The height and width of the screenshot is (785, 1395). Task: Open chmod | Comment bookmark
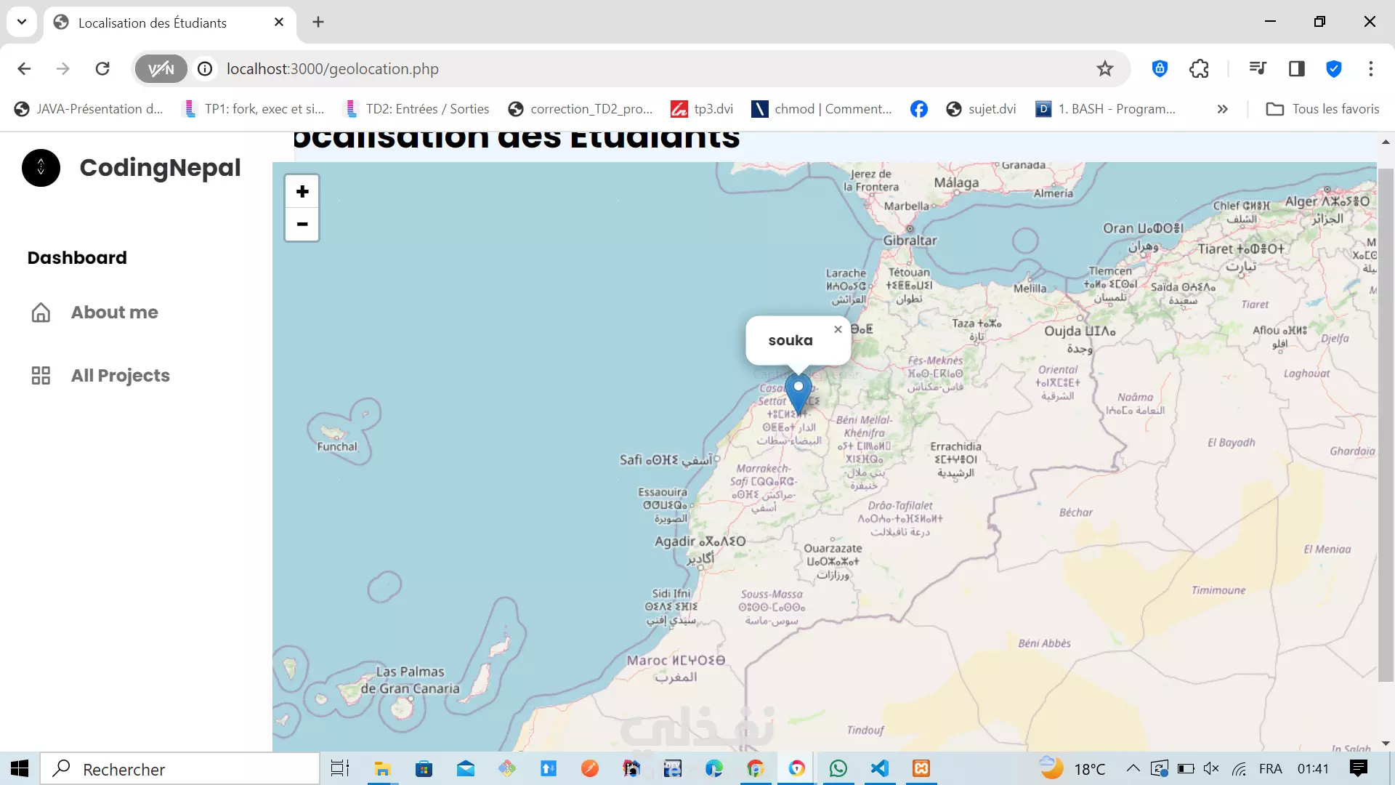[822, 109]
